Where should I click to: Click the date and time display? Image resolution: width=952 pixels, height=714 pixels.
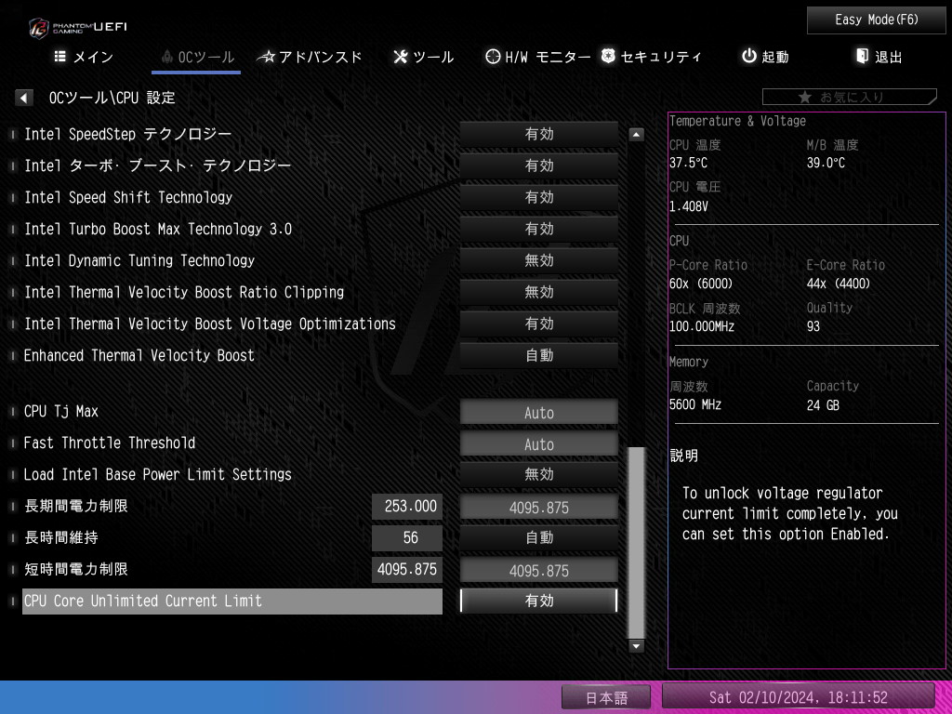[798, 697]
